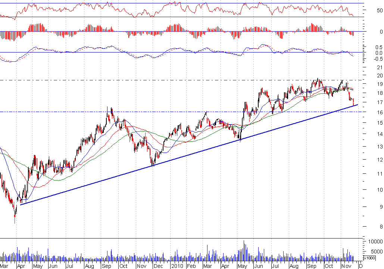This screenshot has height=269, width=384.
Task: Click the 'Oct' label following 2010
Action: coord(329,266)
